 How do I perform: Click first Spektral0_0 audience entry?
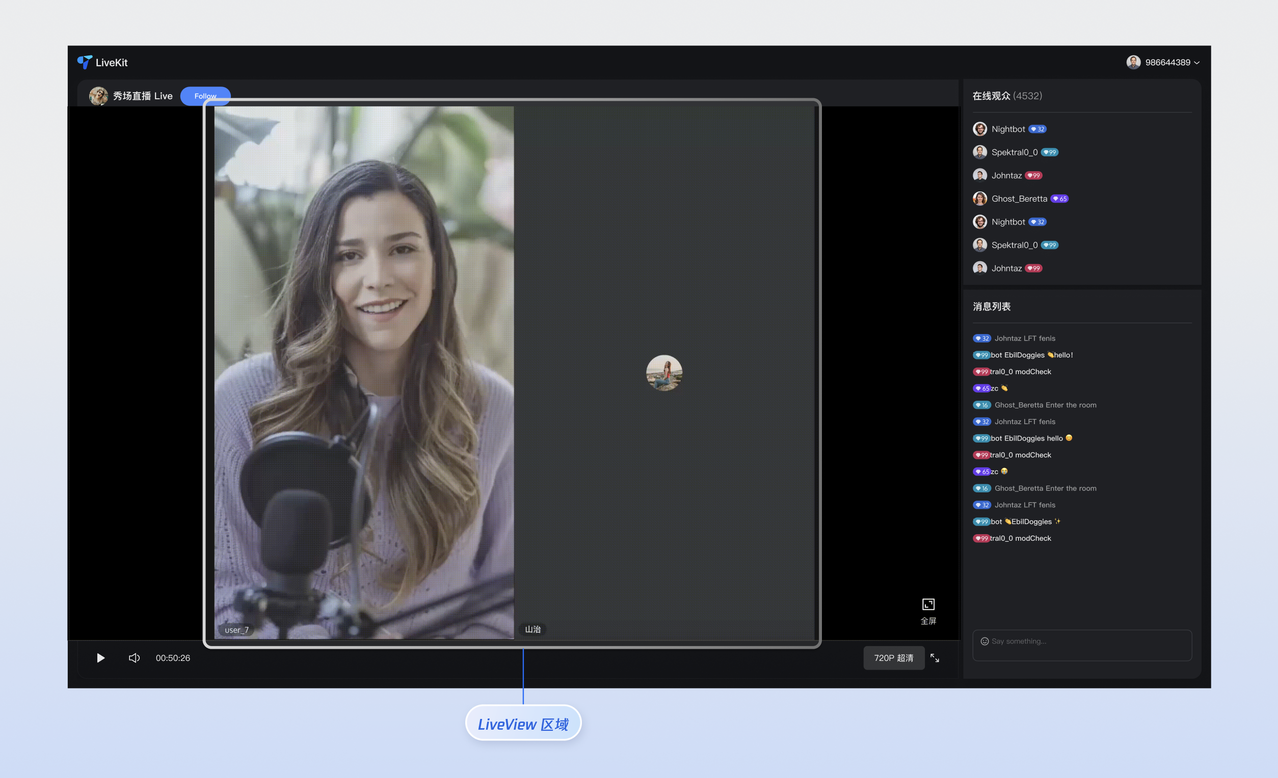coord(1014,152)
